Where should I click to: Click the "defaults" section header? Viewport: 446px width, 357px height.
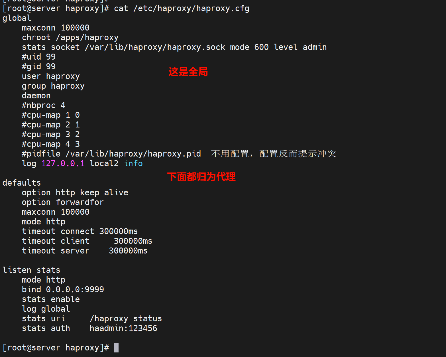click(x=22, y=183)
